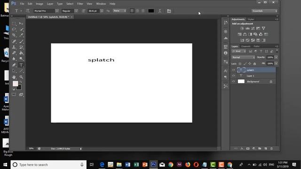Select the Clone Stamp tool
Viewport: 301px width, 169px height.
click(x=14, y=47)
